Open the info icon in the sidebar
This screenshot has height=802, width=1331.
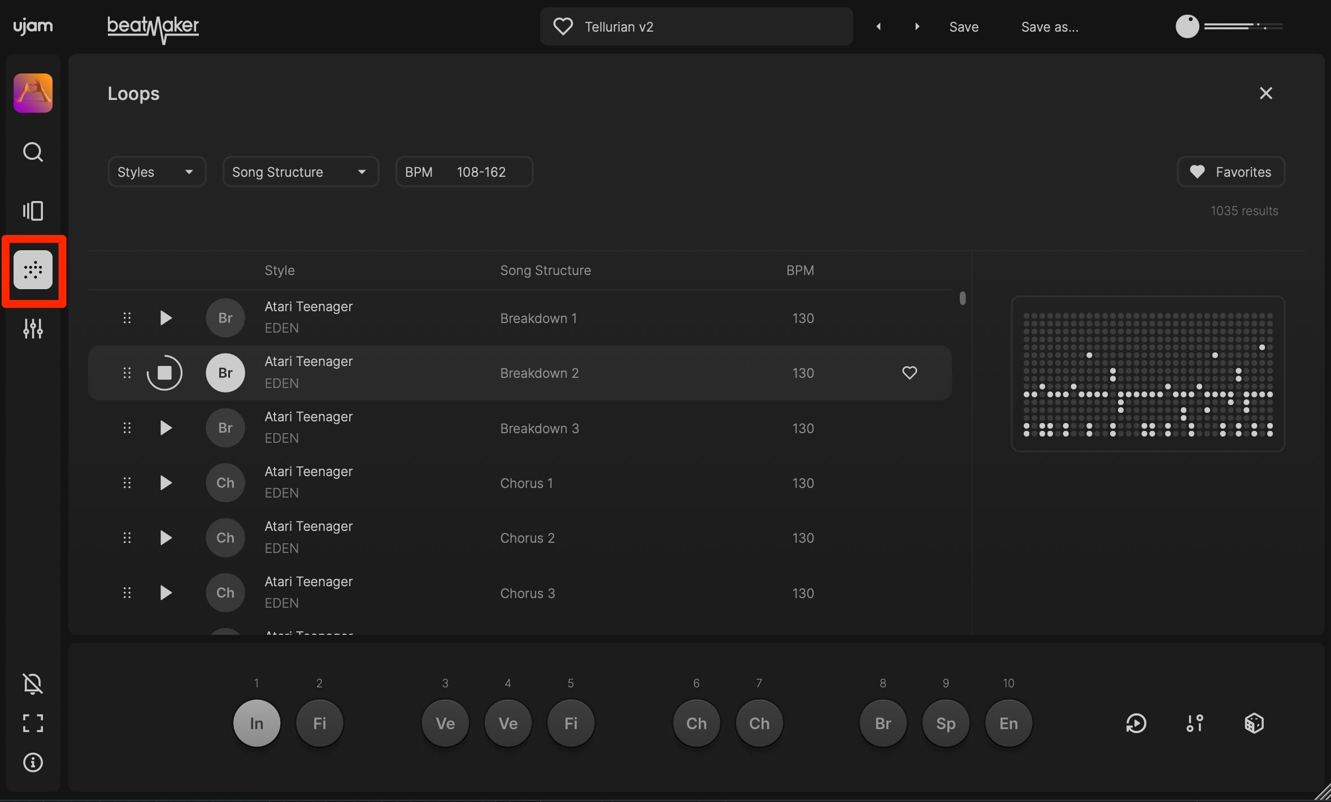pos(33,762)
